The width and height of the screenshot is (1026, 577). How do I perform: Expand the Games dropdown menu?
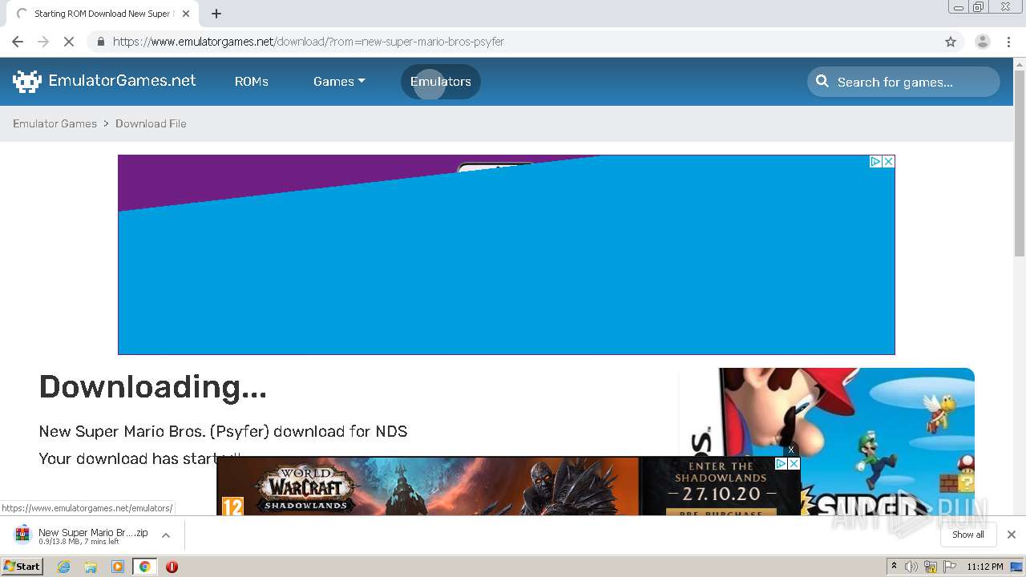point(339,82)
